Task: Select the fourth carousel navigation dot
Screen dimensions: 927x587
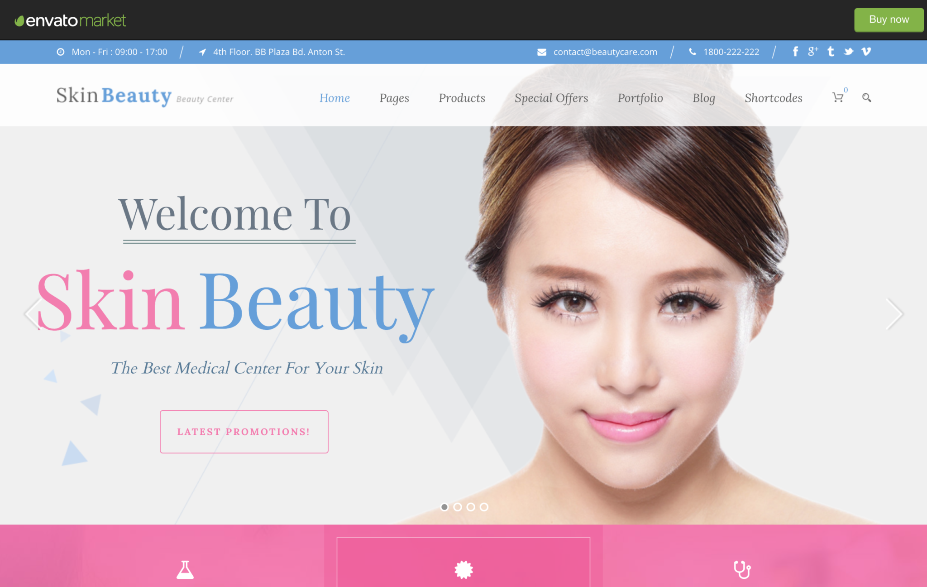Action: (483, 507)
